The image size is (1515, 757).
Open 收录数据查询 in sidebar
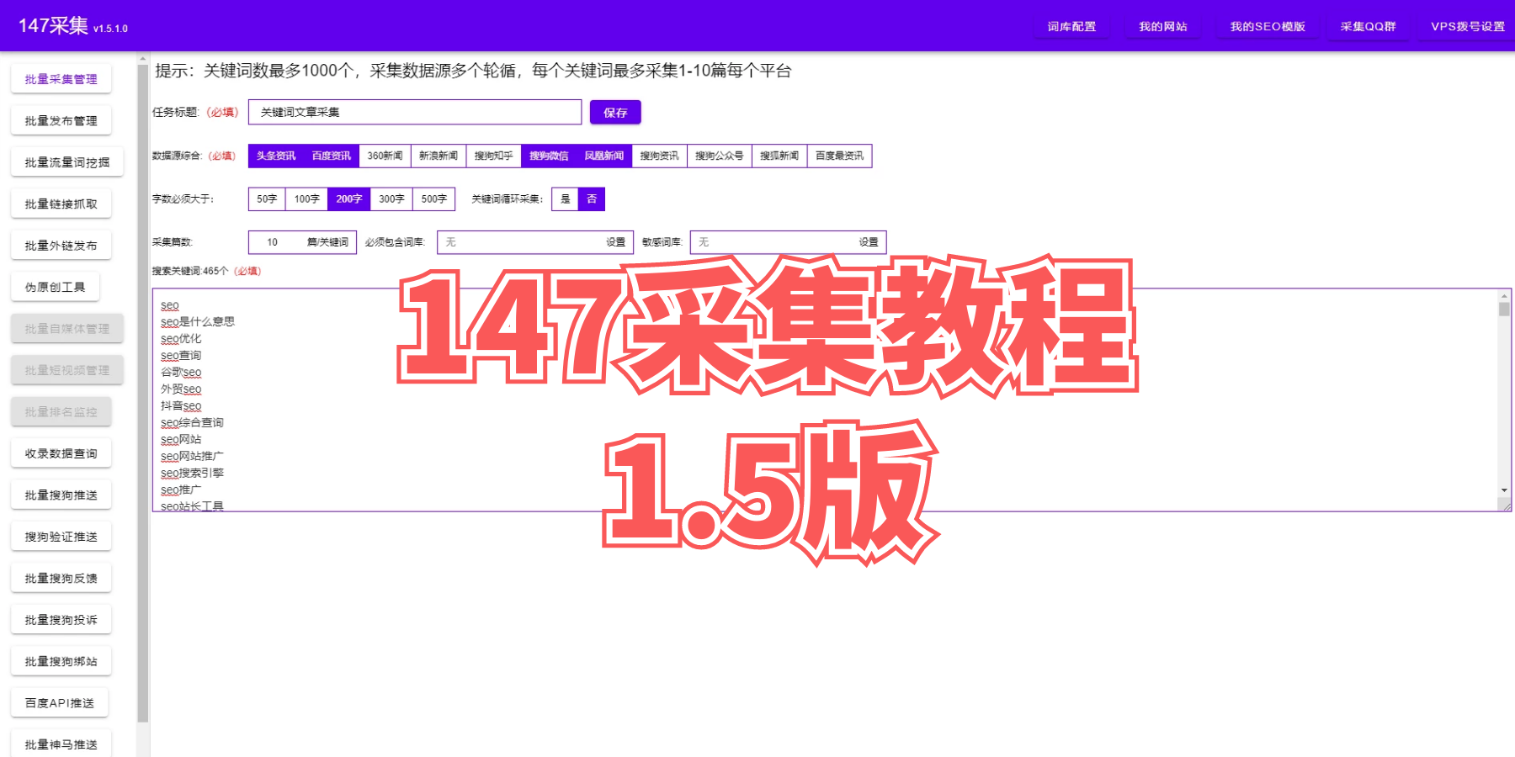(x=61, y=453)
